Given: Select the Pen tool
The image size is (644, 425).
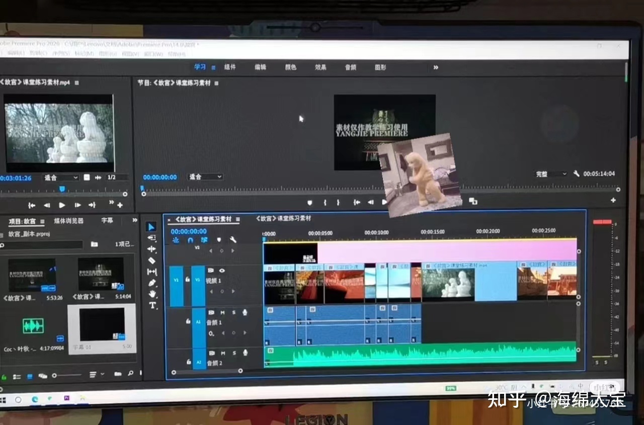Looking at the screenshot, I should (x=152, y=283).
